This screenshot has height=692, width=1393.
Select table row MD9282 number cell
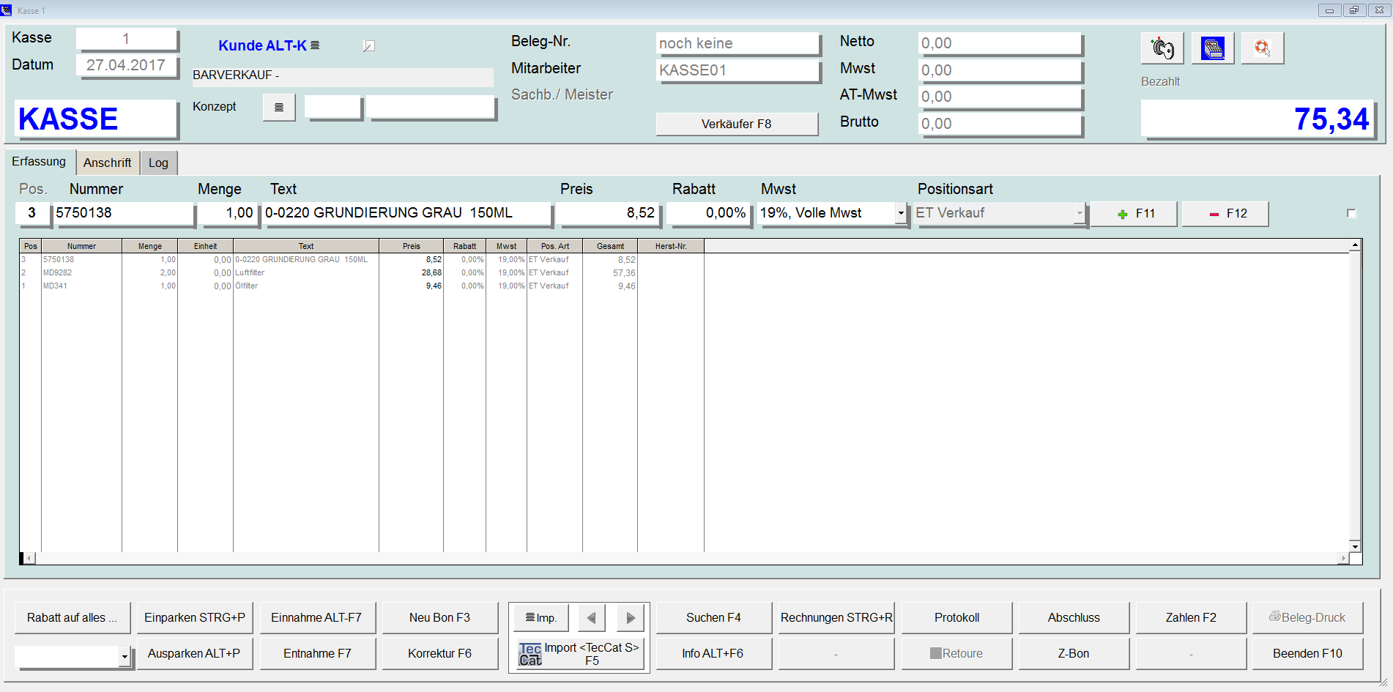coord(81,272)
